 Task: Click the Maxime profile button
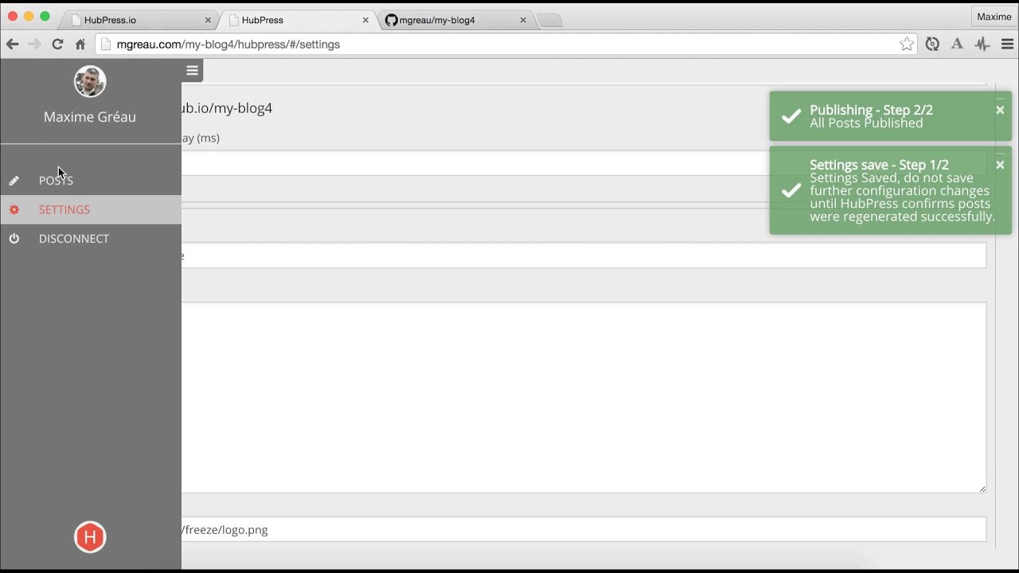pos(994,17)
